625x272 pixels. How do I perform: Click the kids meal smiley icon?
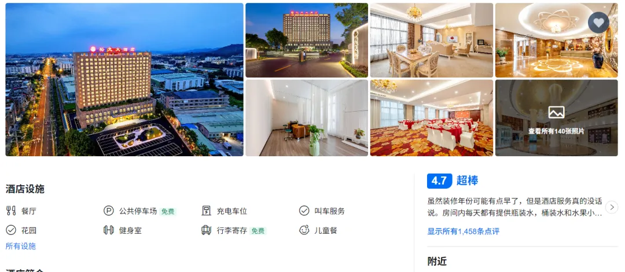304,230
